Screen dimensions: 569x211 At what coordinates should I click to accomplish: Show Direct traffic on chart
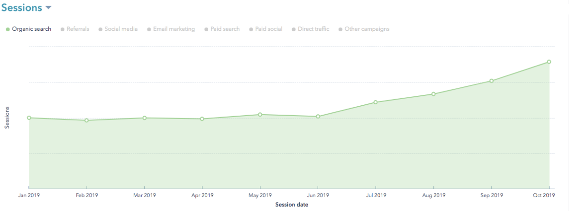click(313, 29)
